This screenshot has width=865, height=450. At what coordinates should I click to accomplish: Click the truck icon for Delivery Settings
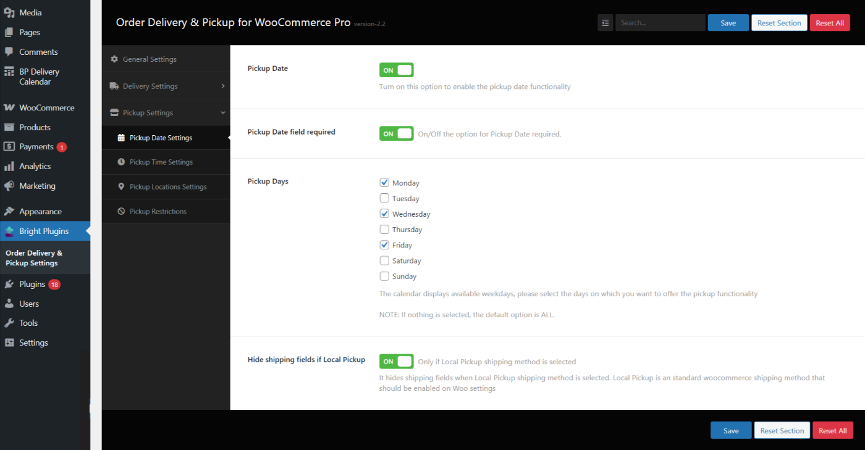point(114,86)
